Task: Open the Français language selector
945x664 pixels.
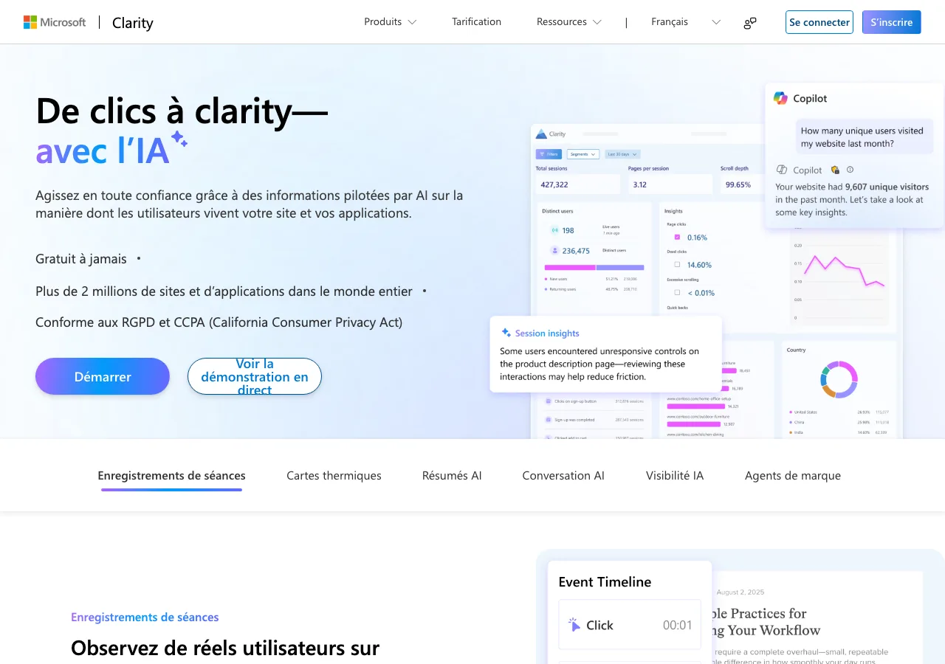Action: tap(686, 22)
